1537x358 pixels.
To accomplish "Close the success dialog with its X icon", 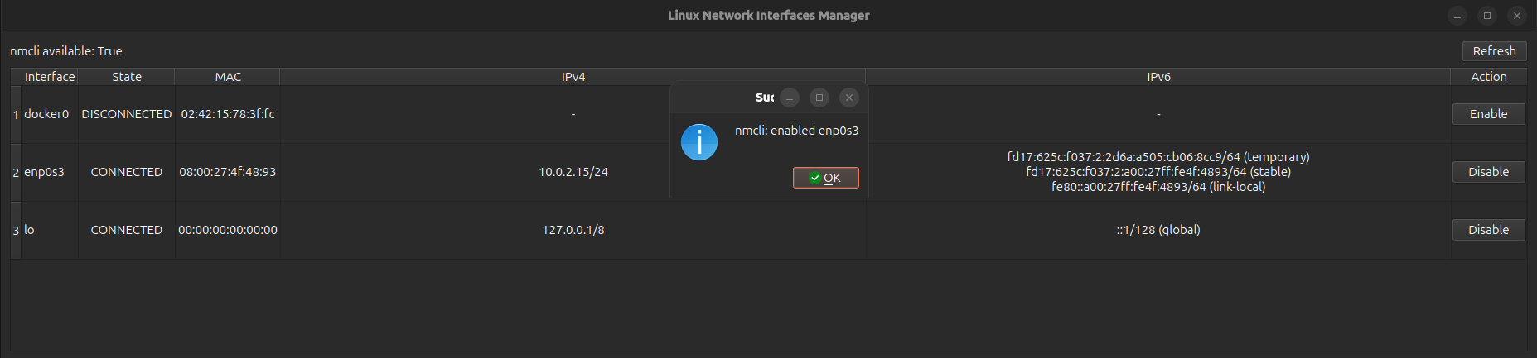I will tap(848, 98).
